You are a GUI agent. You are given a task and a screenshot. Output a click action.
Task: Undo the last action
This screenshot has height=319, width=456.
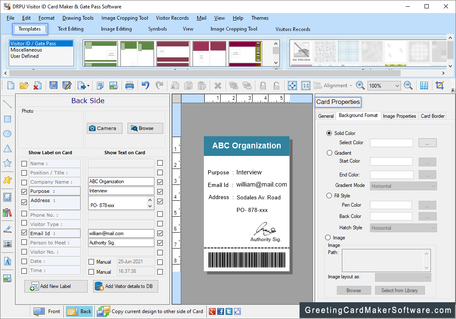[146, 86]
